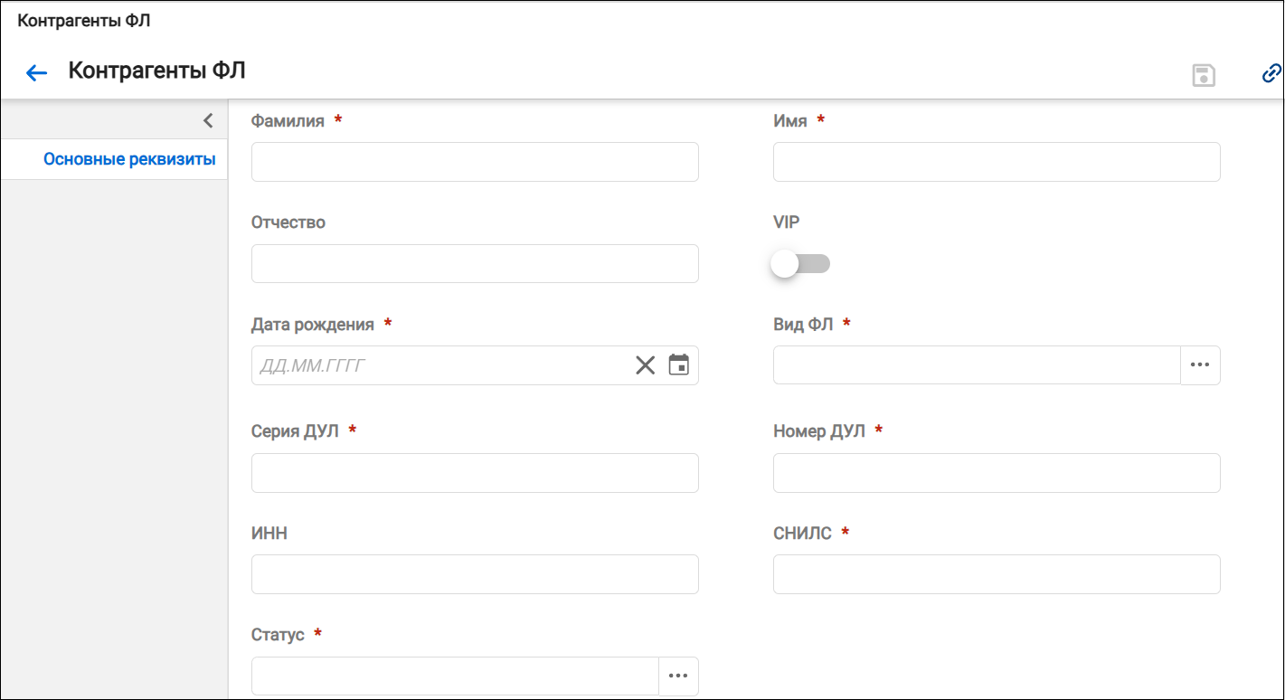The height and width of the screenshot is (700, 1285).
Task: Click the ИНН input field
Action: click(475, 574)
